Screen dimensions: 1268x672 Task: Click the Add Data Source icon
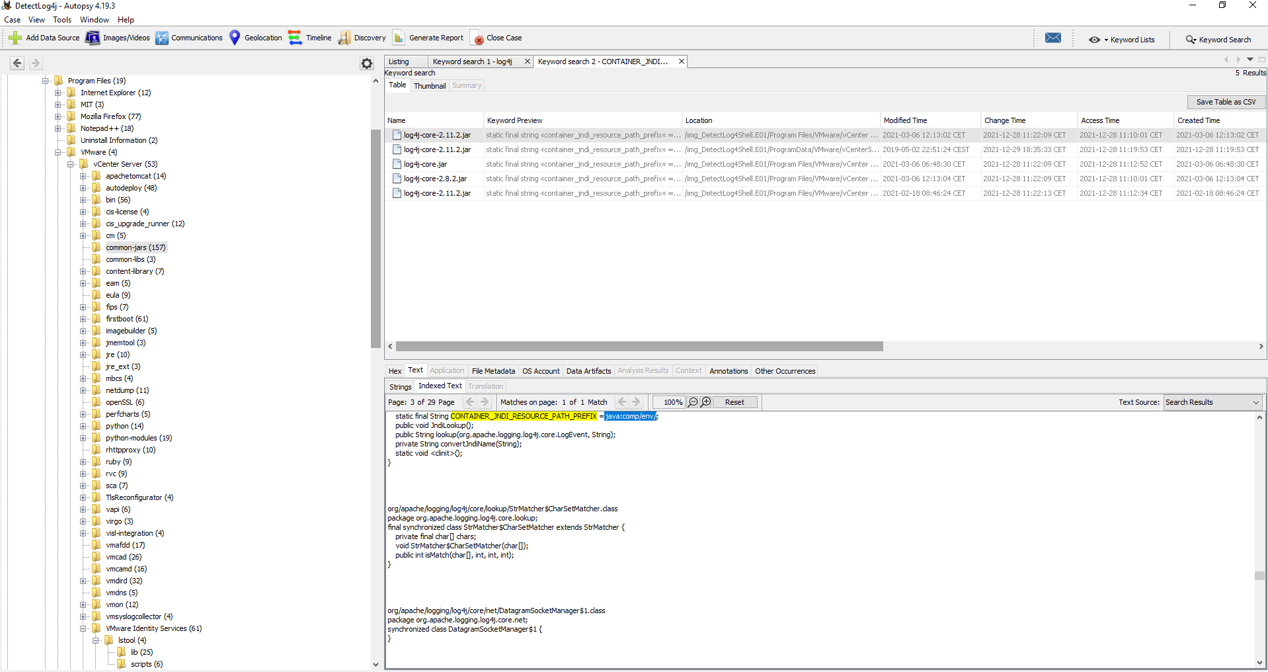click(x=15, y=38)
